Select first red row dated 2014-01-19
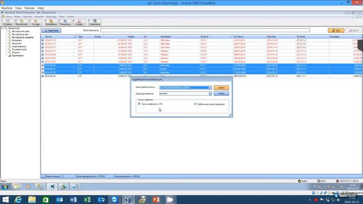Screen dimensions: 363x204 click(201, 40)
